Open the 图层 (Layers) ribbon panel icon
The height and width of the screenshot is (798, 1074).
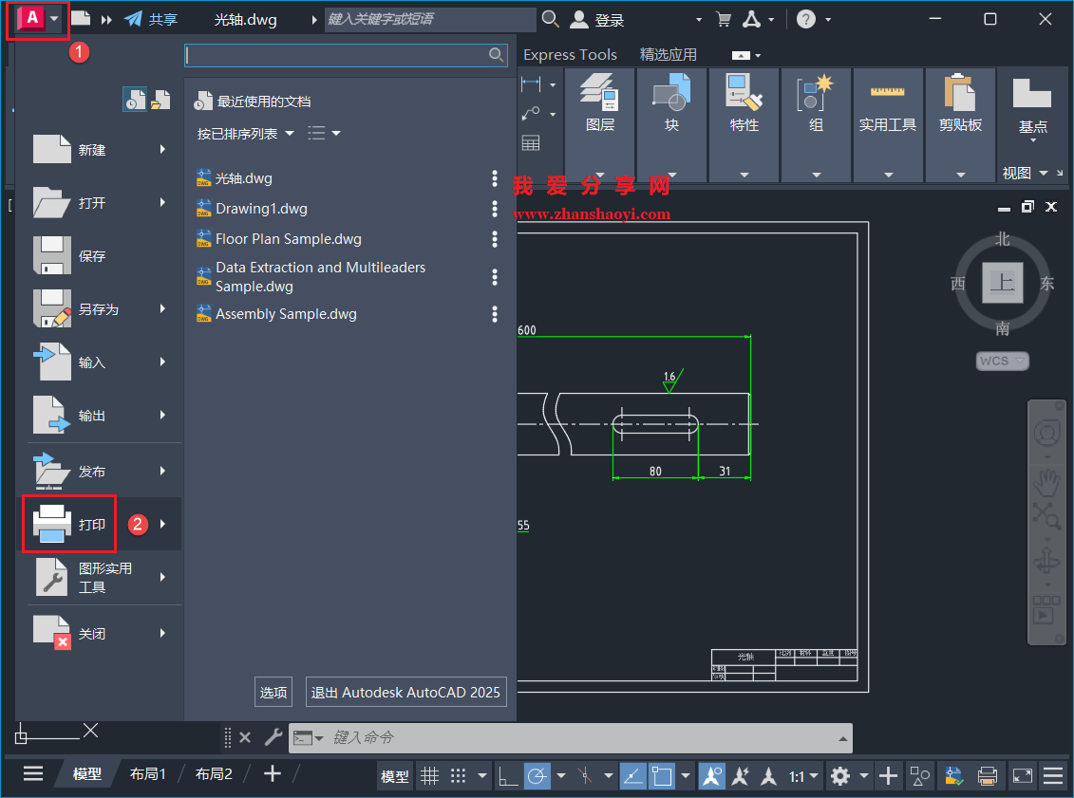click(599, 95)
